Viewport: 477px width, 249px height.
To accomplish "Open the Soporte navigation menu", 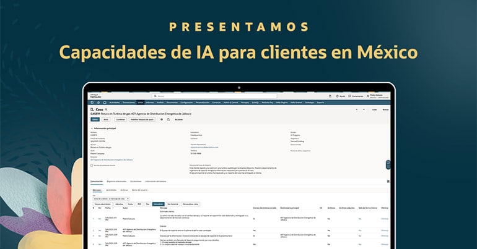I will [x=321, y=103].
